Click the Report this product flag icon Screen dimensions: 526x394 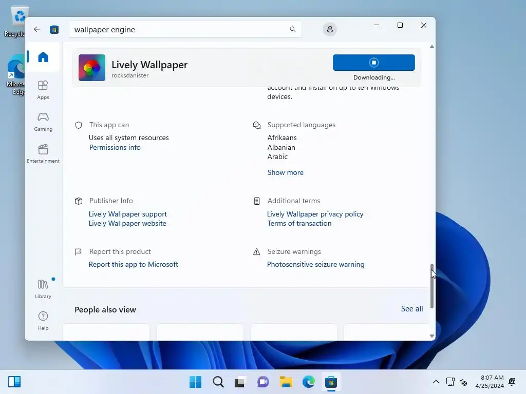tap(78, 251)
